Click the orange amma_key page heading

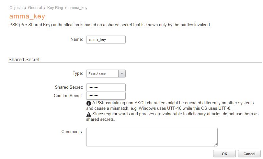[x=27, y=16]
